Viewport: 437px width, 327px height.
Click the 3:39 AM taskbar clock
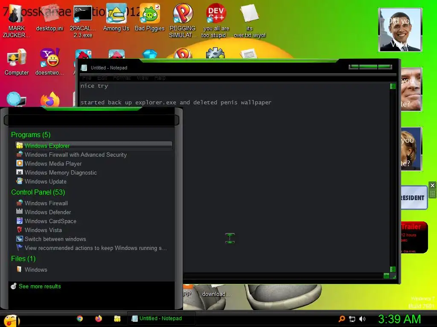tap(399, 319)
